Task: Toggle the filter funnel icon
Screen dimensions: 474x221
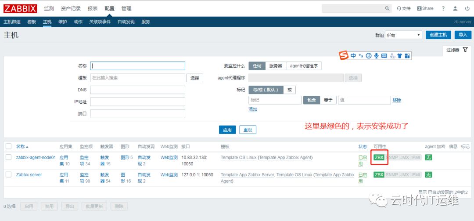Action: click(465, 50)
